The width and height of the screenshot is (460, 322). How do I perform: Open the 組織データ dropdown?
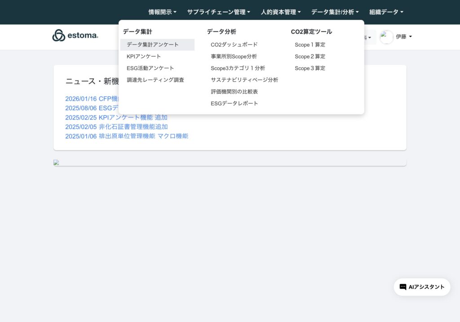click(x=386, y=12)
